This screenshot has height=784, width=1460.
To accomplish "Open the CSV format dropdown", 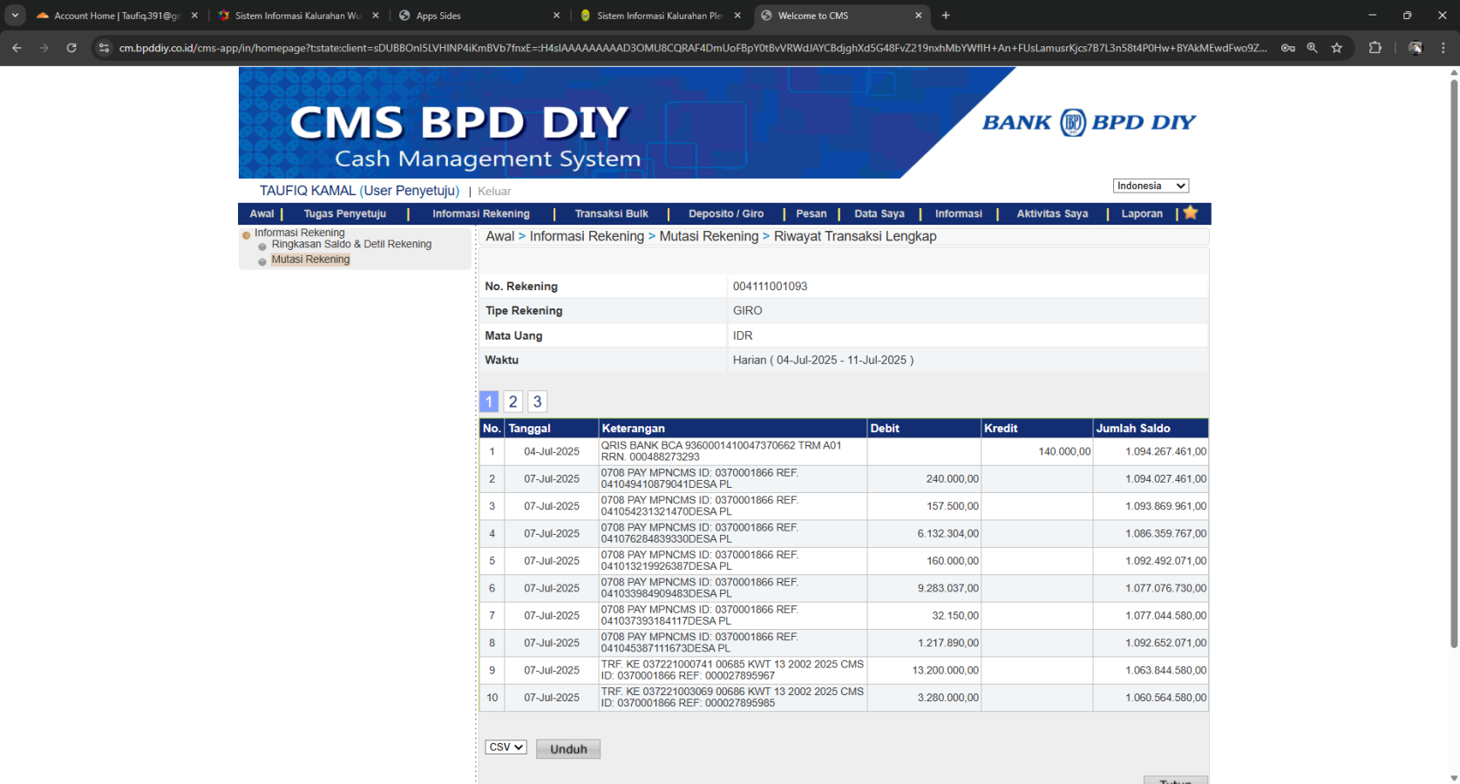I will (506, 747).
